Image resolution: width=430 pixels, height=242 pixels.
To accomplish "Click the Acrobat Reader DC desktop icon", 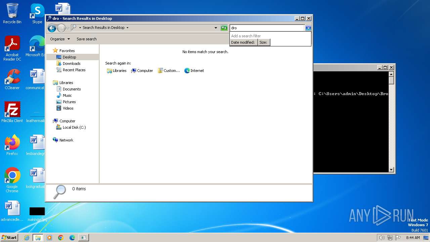I will click(12, 48).
